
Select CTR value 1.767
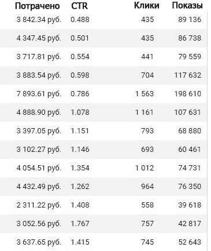coord(80,224)
